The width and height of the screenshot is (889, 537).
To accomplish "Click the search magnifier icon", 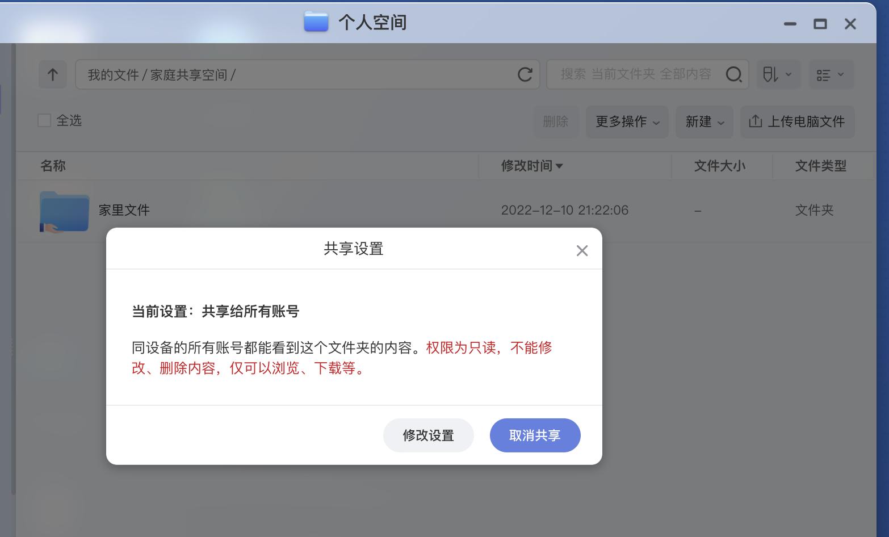I will 734,74.
